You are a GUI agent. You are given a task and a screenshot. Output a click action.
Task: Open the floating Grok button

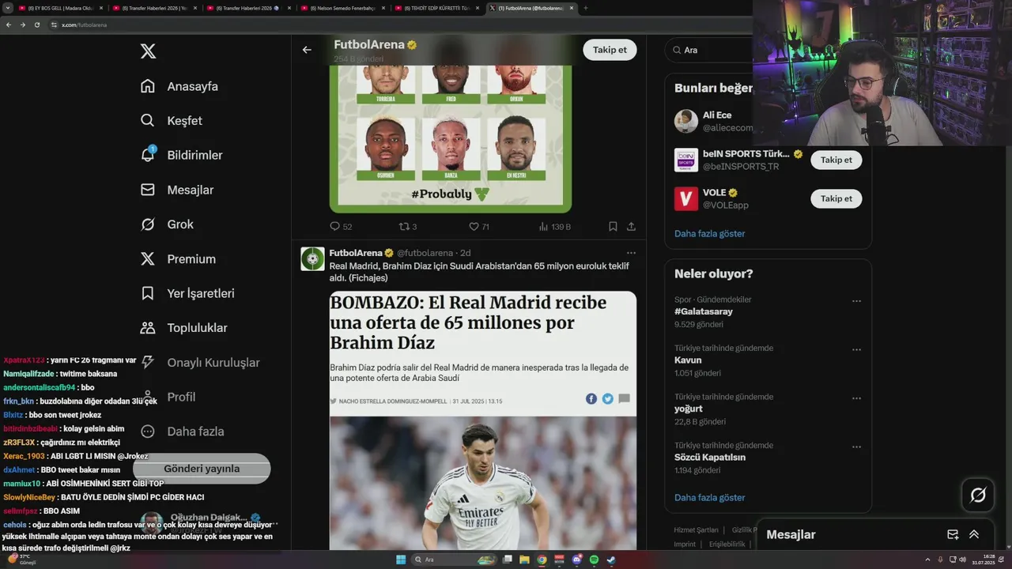coord(978,496)
